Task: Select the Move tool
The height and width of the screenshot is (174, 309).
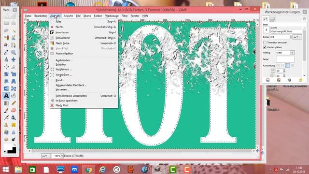Action: point(14,59)
